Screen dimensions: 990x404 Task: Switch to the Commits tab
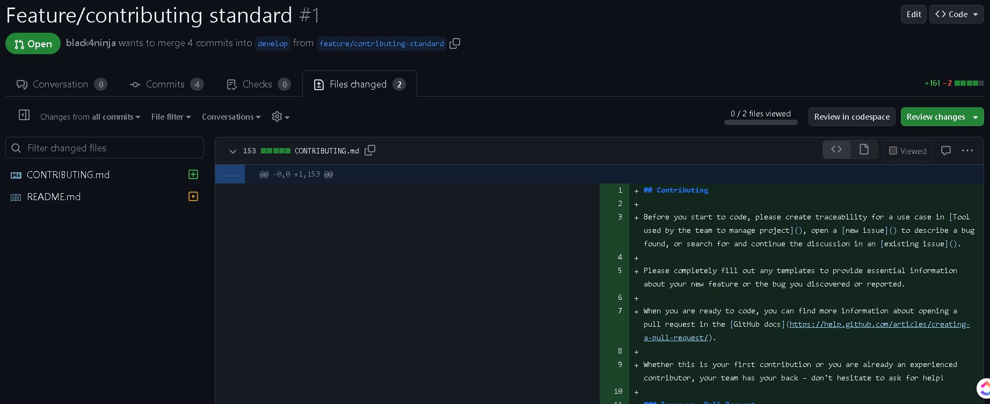(x=166, y=84)
